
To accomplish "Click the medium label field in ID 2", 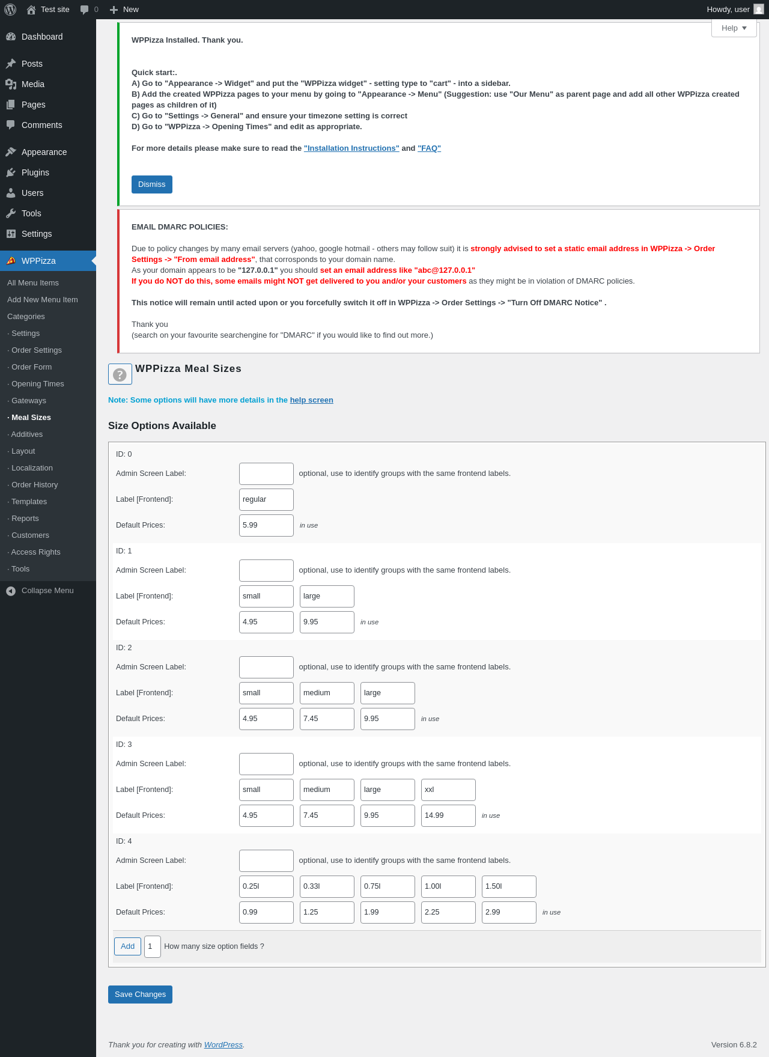I will [x=327, y=693].
